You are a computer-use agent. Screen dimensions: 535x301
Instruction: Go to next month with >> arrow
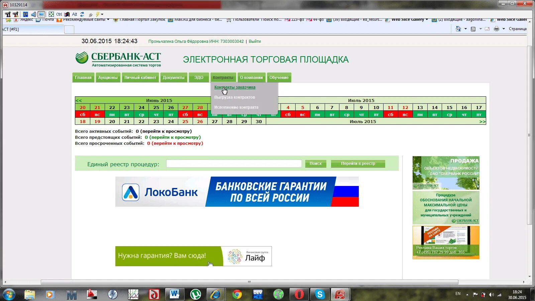[482, 122]
